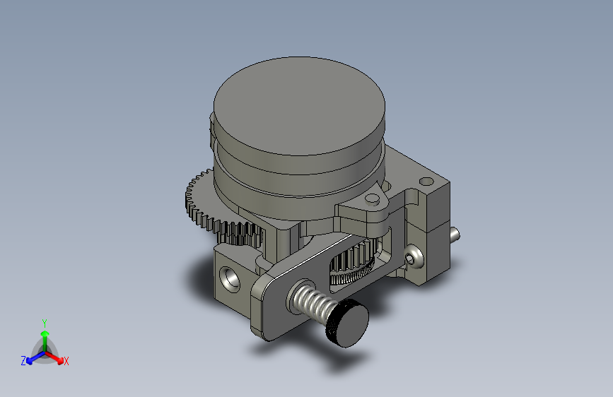613x397 pixels.
Task: Select the black knurled thumb knob
Action: (x=347, y=323)
